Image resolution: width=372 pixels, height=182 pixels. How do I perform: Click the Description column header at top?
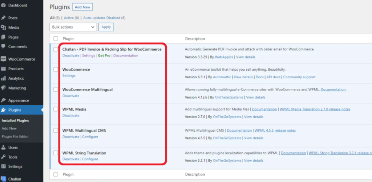195,38
